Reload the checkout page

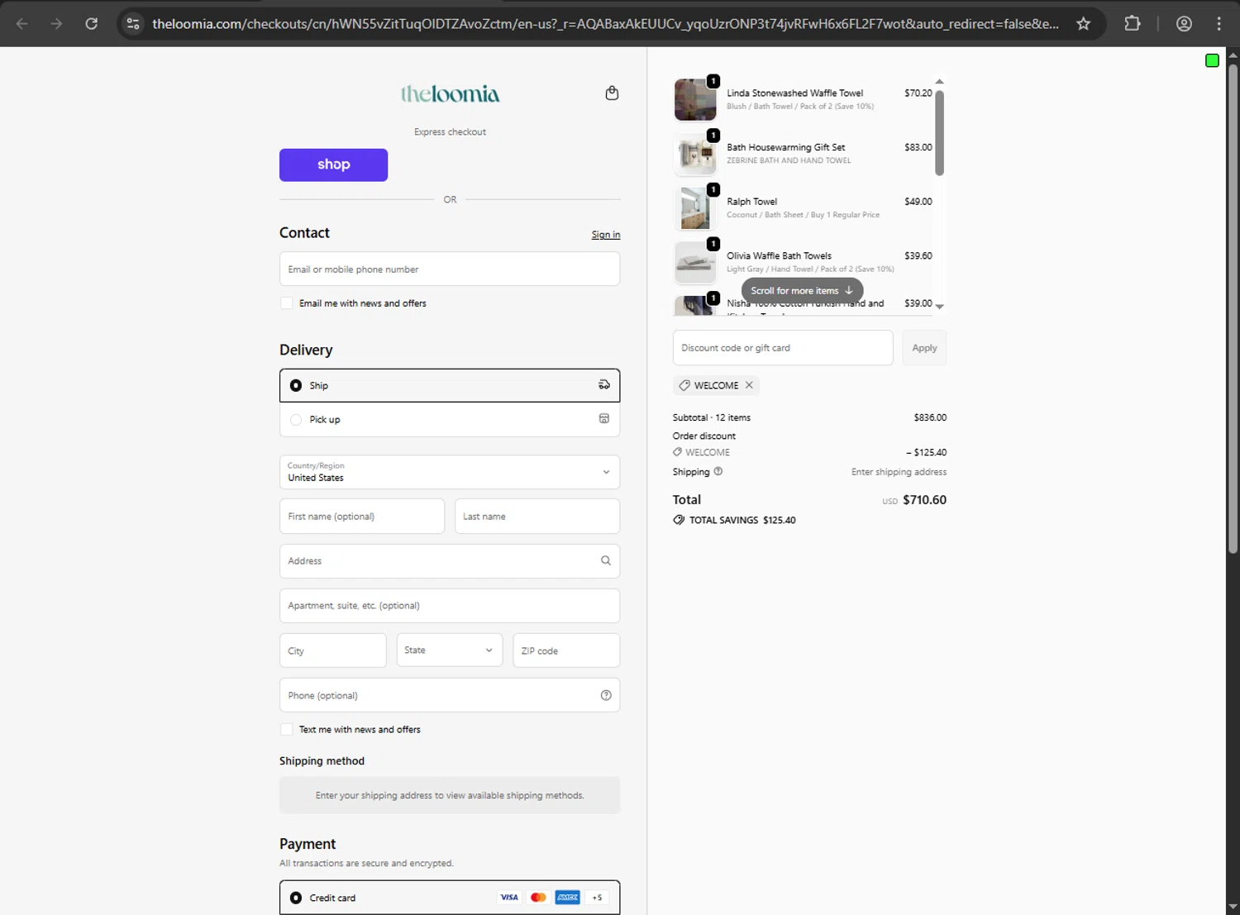92,23
